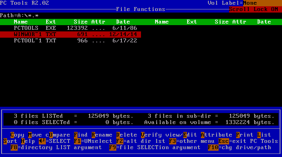Click the 6/17/22 date value

(125, 41)
